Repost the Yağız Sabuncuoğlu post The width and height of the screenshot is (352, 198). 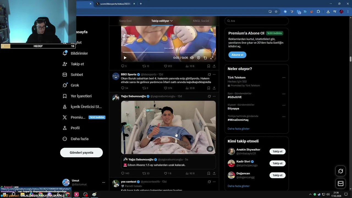(146, 173)
